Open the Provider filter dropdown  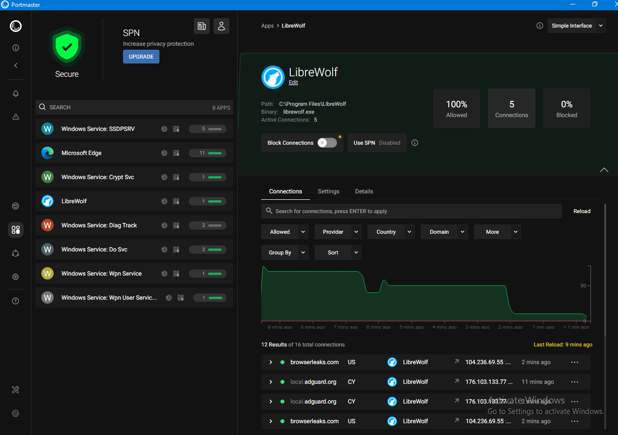tap(338, 232)
